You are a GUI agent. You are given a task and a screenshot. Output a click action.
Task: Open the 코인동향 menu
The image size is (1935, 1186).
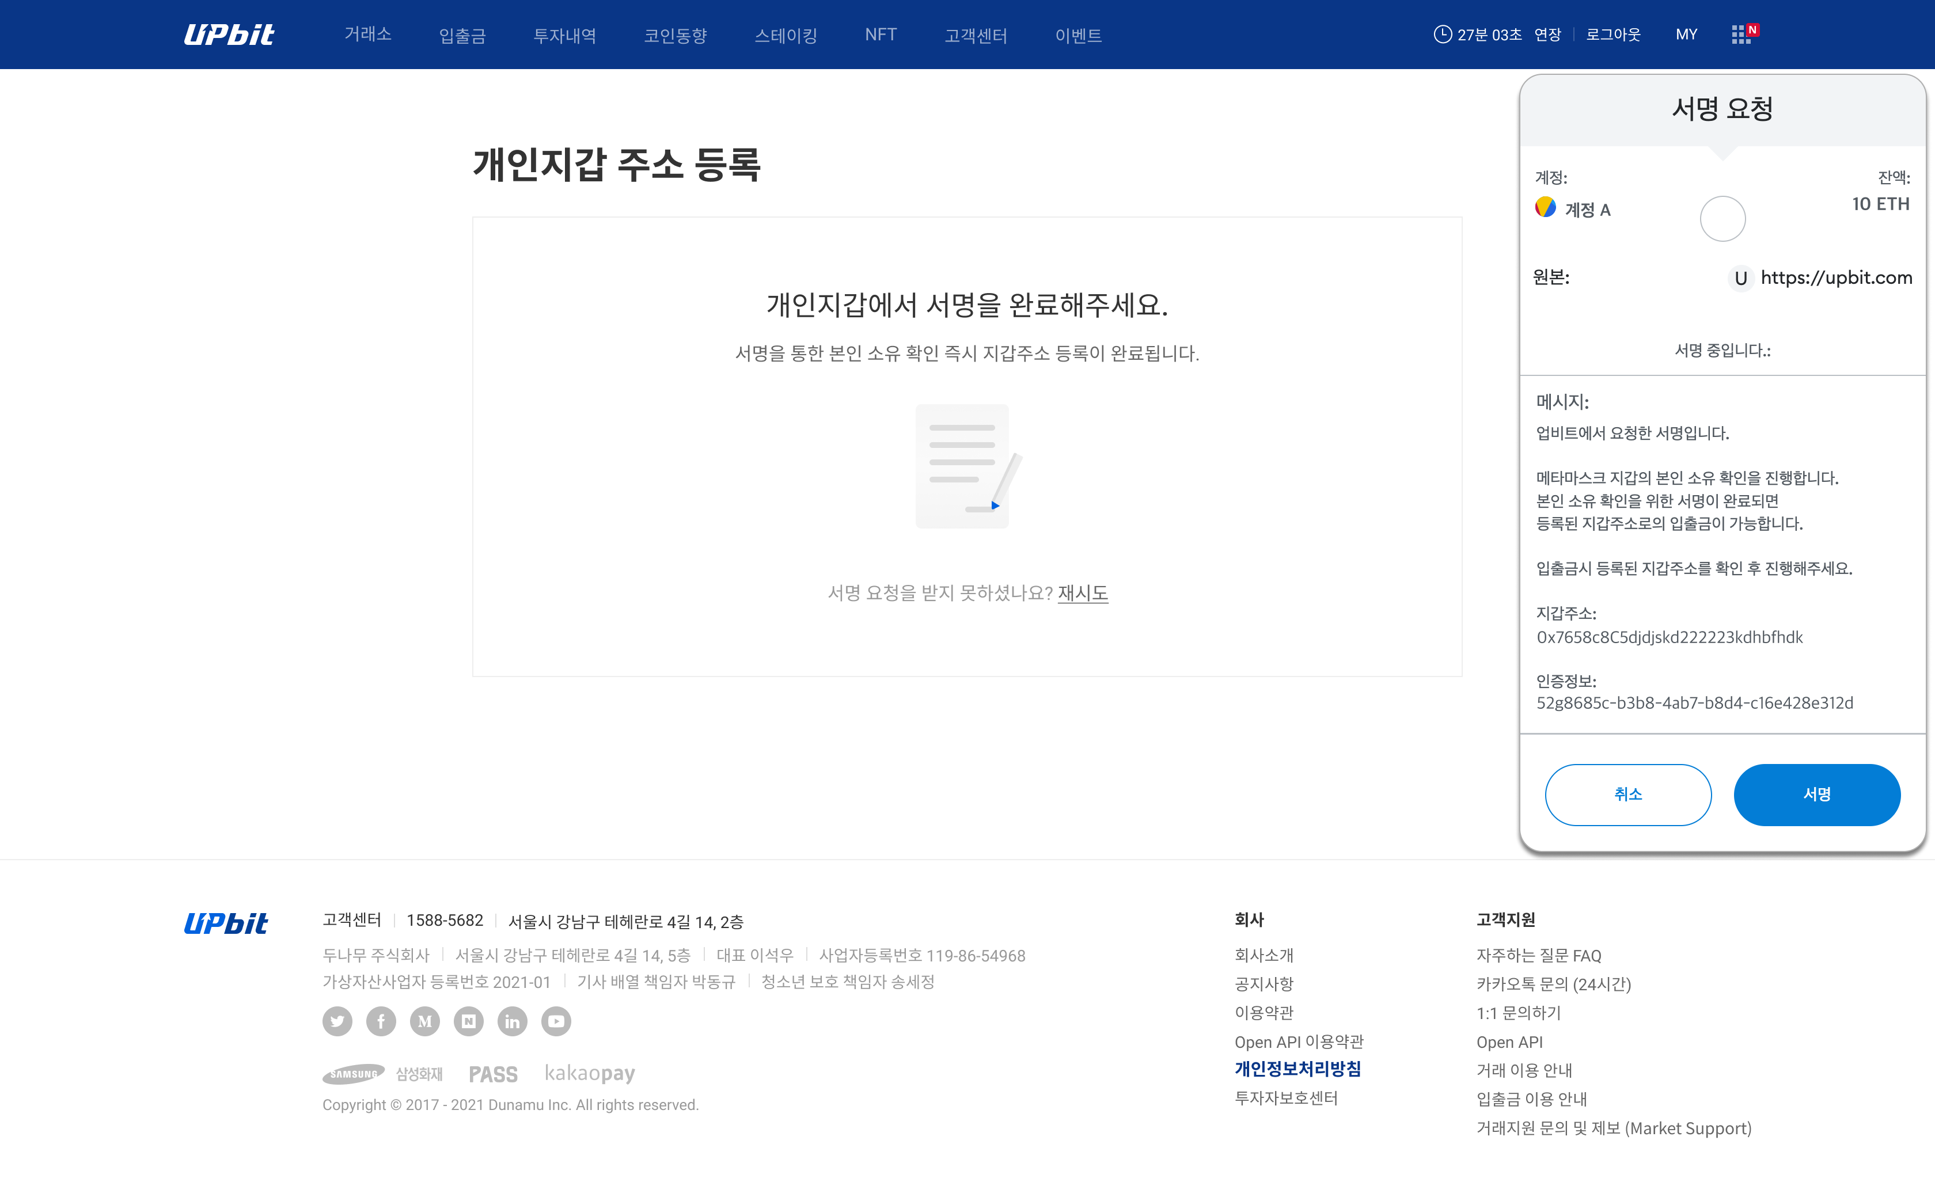[x=676, y=35]
